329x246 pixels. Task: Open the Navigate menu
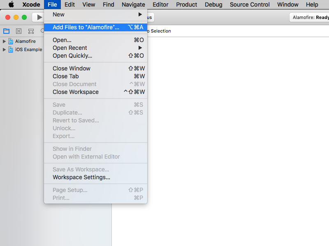(133, 5)
